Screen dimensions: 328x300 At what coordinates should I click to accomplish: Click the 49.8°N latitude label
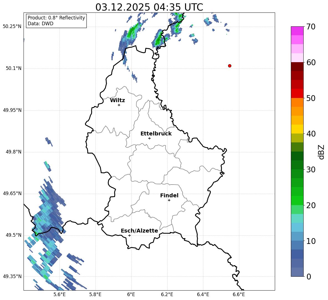pyautogui.click(x=14, y=152)
